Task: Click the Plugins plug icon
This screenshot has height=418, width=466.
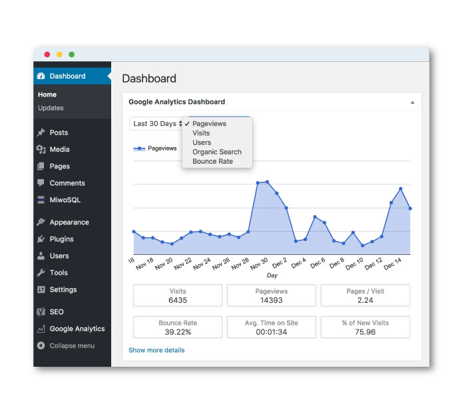Action: (x=41, y=239)
